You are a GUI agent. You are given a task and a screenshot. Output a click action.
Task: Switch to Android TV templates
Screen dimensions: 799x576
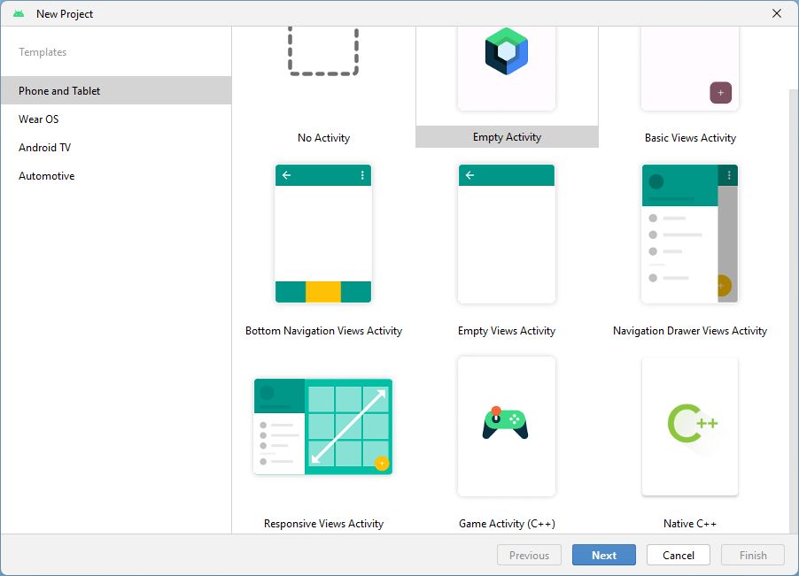click(116, 148)
